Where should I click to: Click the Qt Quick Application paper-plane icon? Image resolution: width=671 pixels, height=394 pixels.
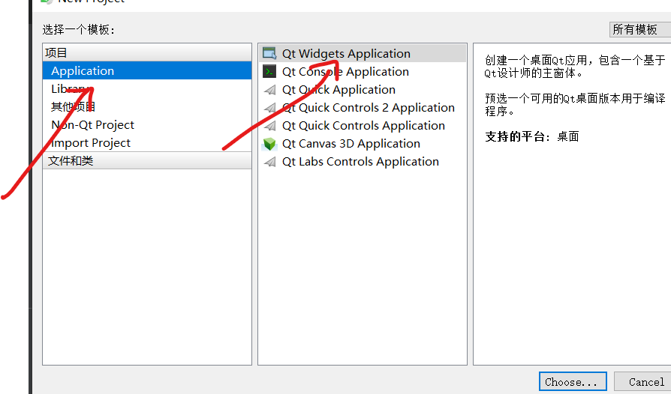269,90
